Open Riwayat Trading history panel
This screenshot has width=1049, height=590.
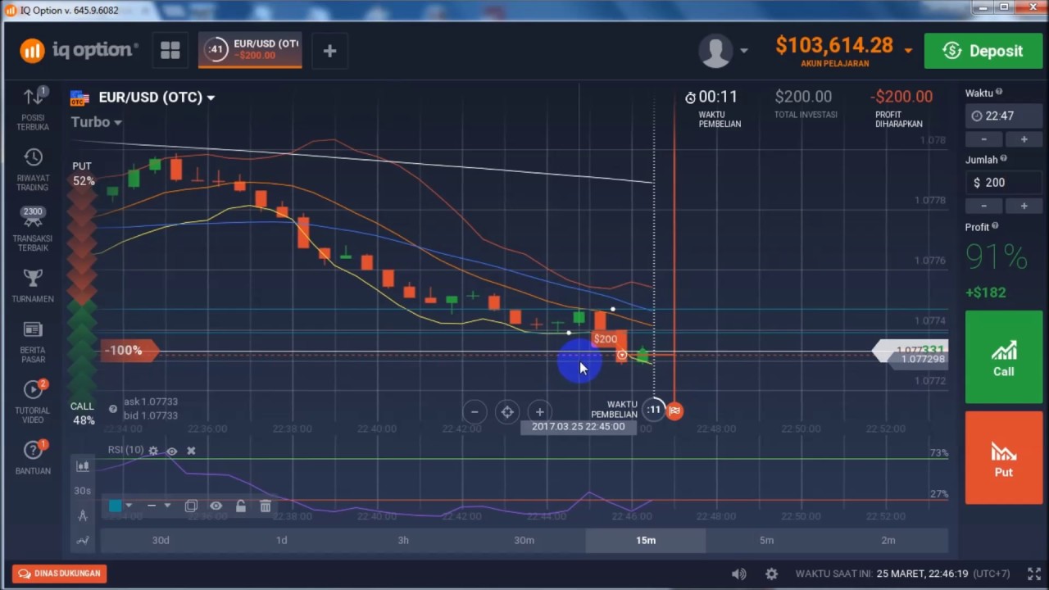[33, 170]
